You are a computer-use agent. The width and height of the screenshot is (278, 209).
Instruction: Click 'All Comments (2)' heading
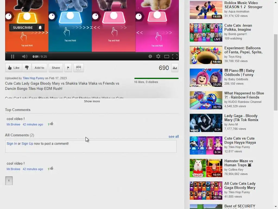pyautogui.click(x=20, y=135)
